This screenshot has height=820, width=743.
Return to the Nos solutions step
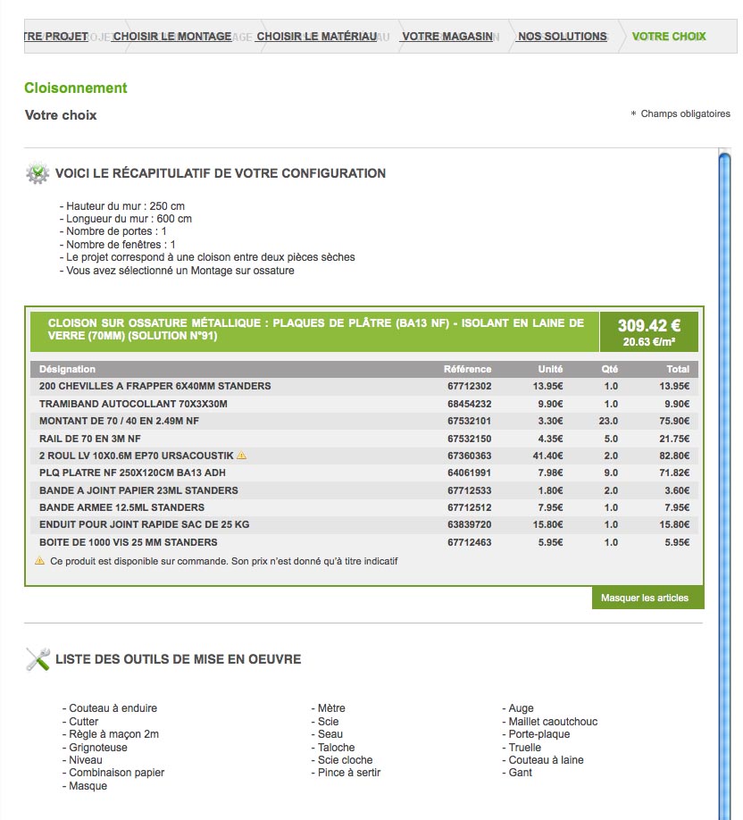(563, 37)
